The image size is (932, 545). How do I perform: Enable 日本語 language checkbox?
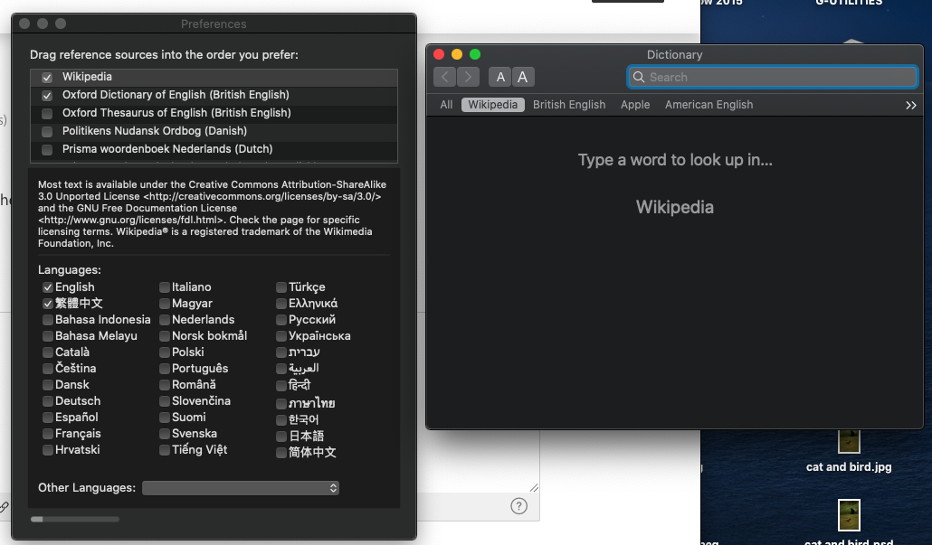281,437
